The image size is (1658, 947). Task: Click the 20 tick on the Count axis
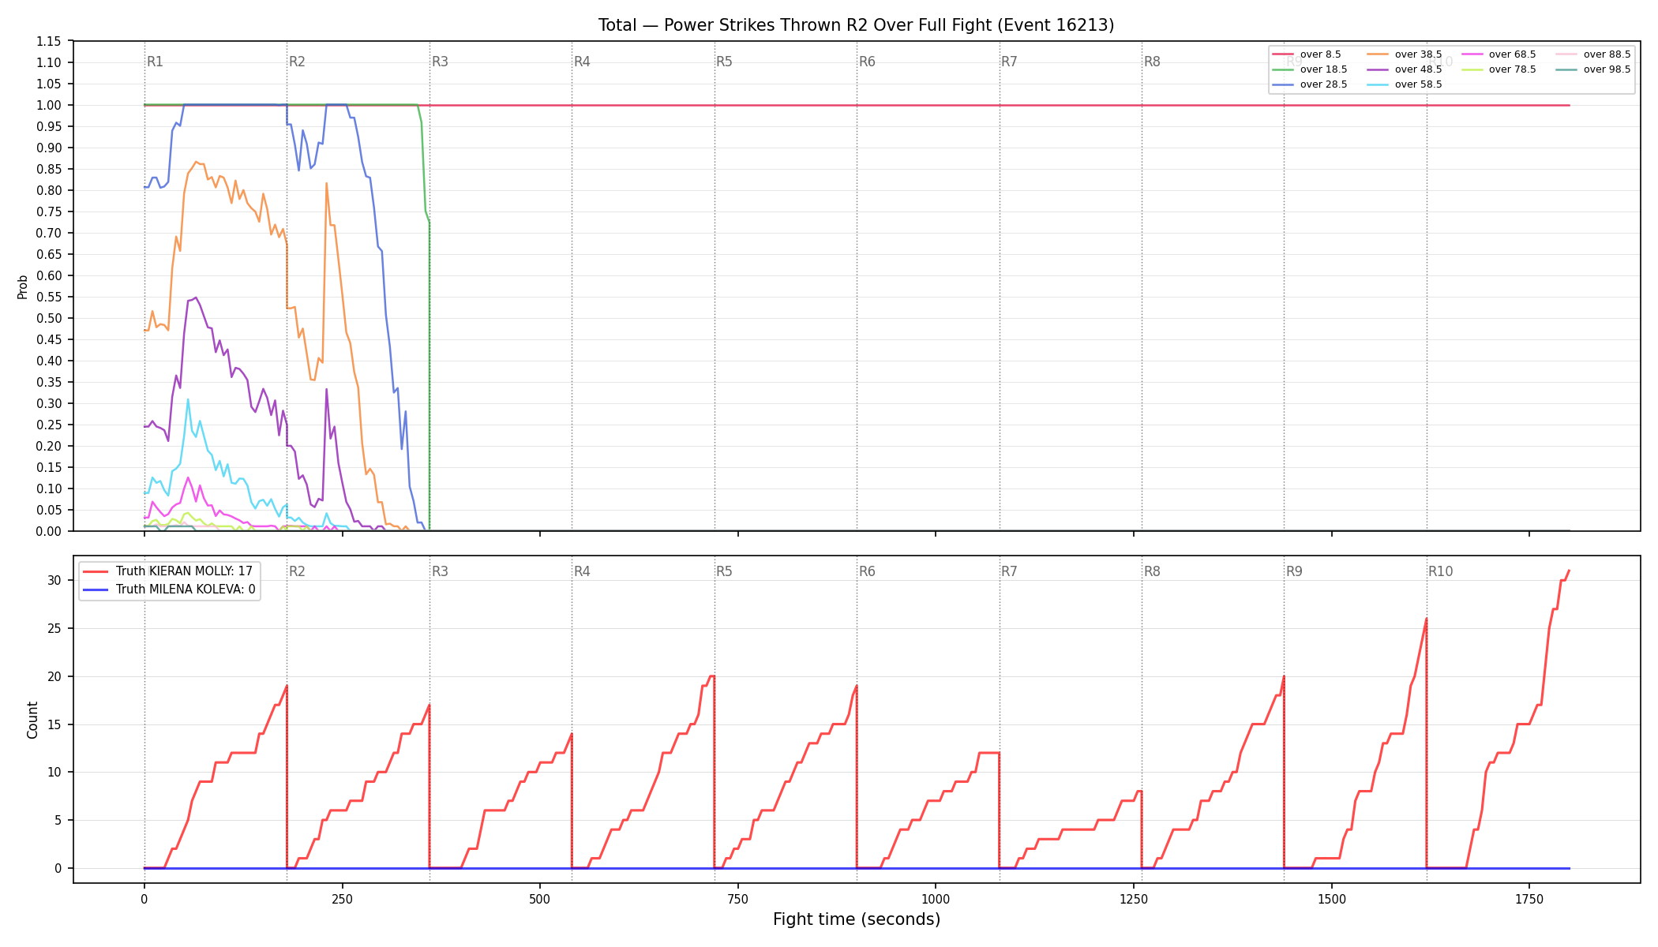tap(54, 676)
